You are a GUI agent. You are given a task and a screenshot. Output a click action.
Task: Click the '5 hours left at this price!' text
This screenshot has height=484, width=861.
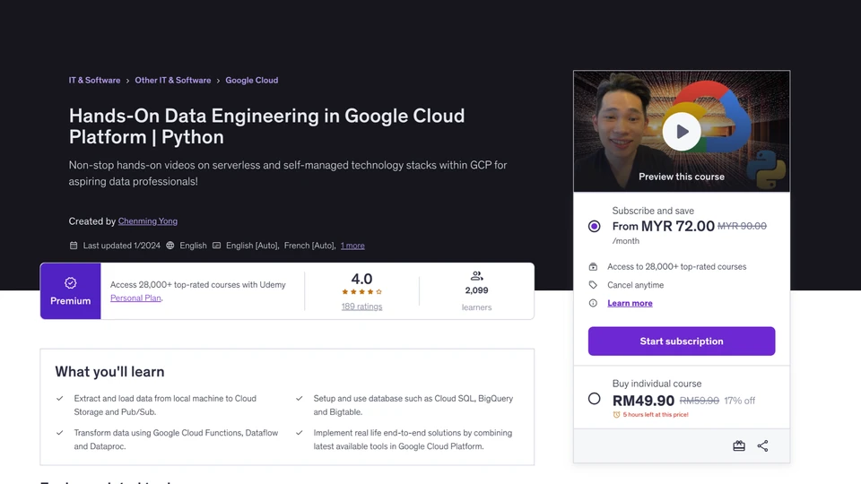(x=656, y=414)
